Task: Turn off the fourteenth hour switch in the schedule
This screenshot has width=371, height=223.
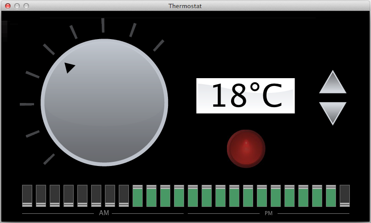Action: click(x=207, y=196)
